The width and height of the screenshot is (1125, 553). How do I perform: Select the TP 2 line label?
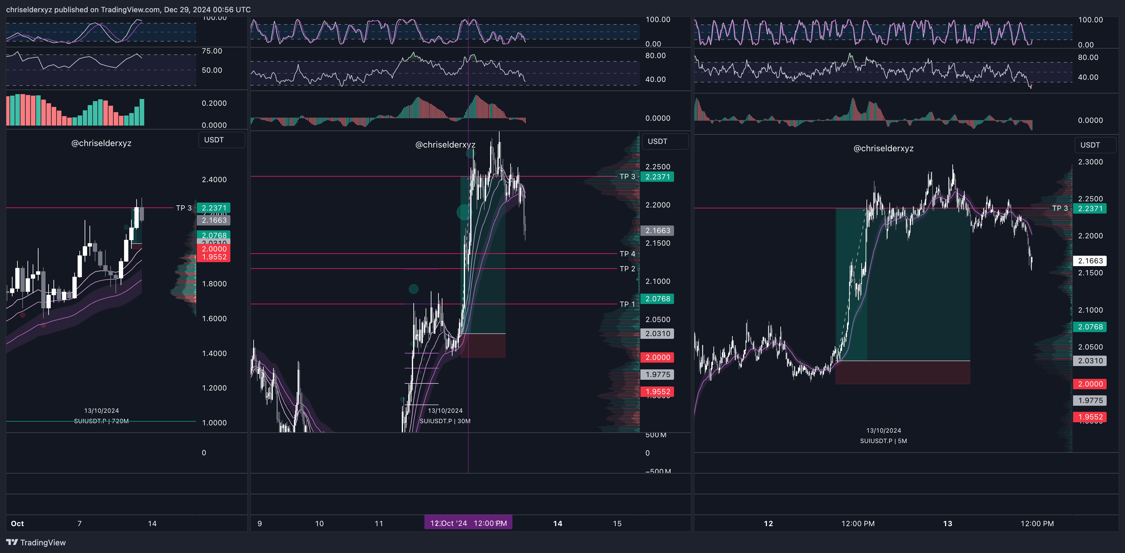(x=627, y=269)
